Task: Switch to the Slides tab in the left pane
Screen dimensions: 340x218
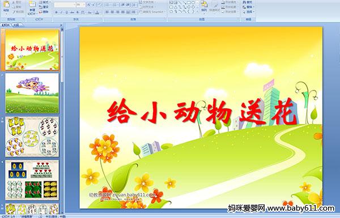Action: [6, 25]
